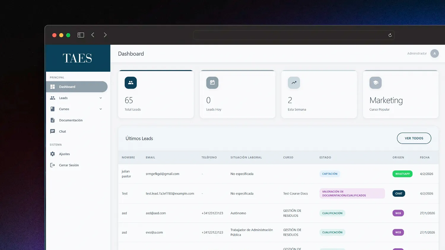445x250 pixels.
Task: Go forward with browser forward arrow
Action: 105,35
